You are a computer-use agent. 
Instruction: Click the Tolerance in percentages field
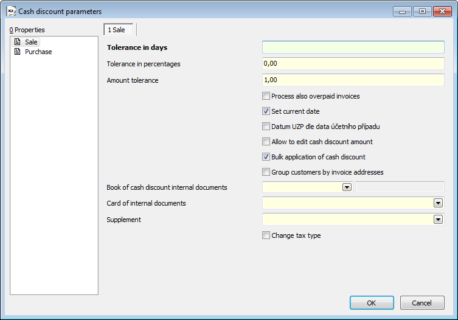click(353, 64)
